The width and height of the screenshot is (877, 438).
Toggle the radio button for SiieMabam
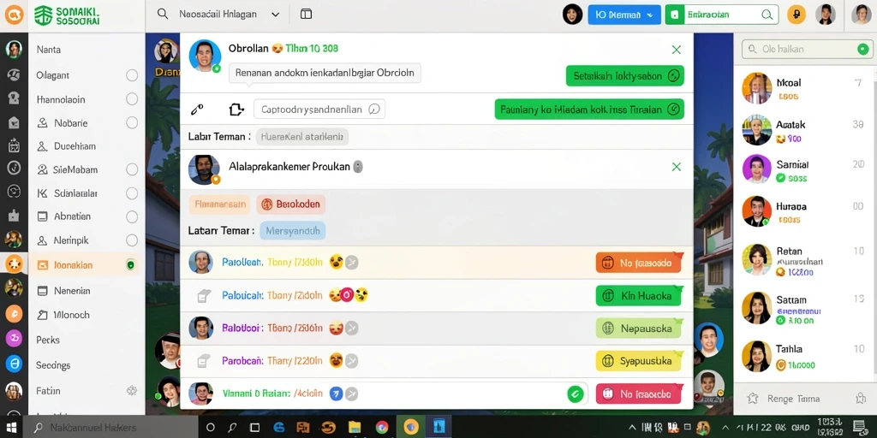(132, 169)
